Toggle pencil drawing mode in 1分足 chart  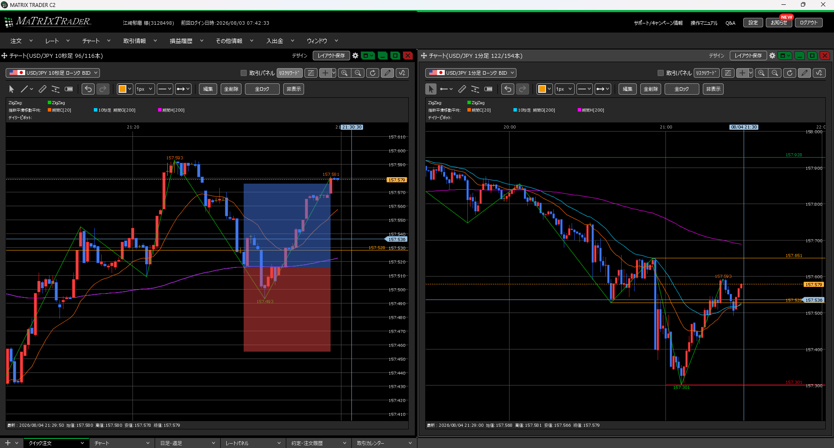804,73
